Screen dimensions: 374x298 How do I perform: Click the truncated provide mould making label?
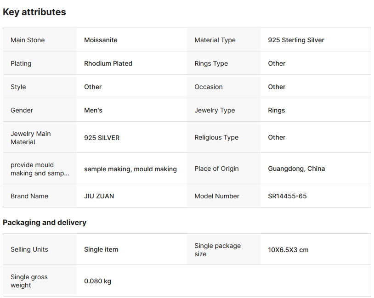pos(40,169)
